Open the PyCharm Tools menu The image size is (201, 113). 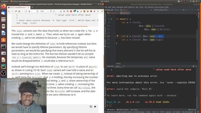click(x=141, y=7)
